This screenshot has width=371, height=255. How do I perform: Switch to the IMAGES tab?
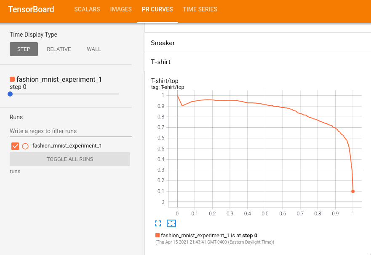(121, 9)
